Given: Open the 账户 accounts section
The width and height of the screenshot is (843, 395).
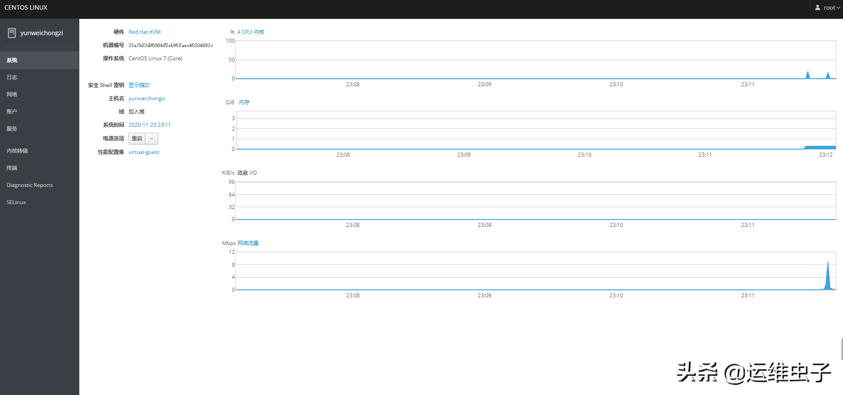Looking at the screenshot, I should pyautogui.click(x=12, y=112).
